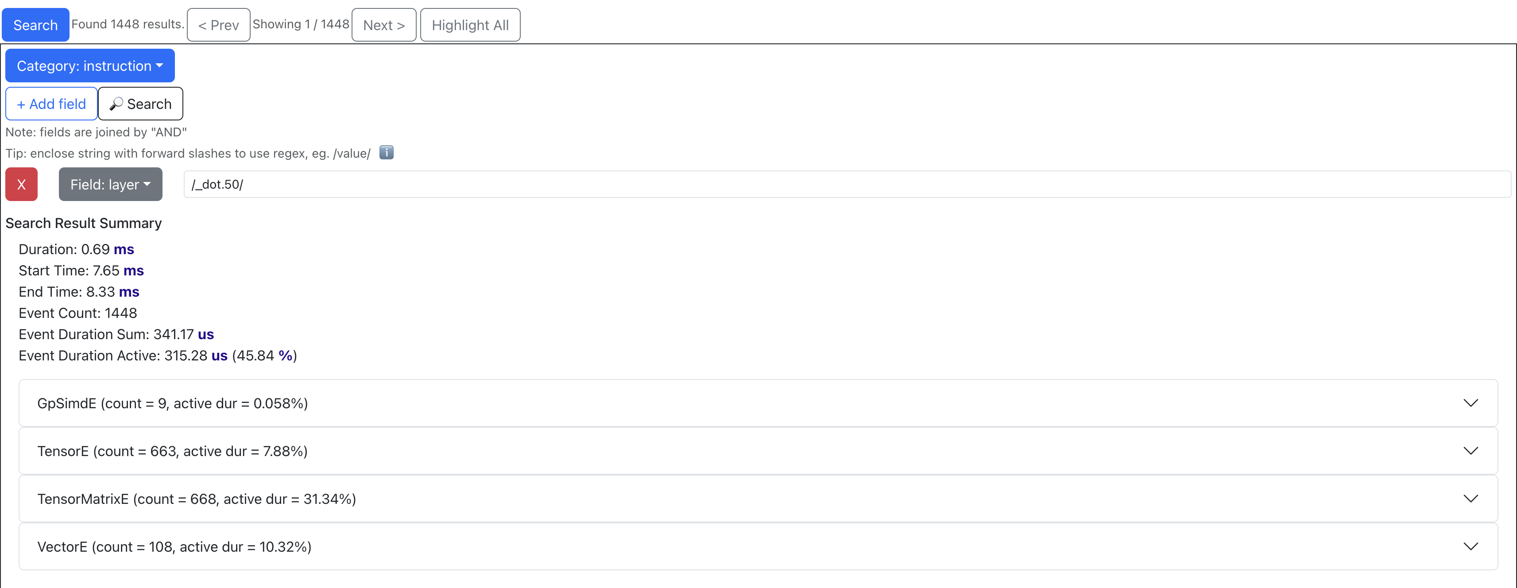Image resolution: width=1517 pixels, height=588 pixels.
Task: Remove the layer field with red X
Action: click(x=21, y=184)
